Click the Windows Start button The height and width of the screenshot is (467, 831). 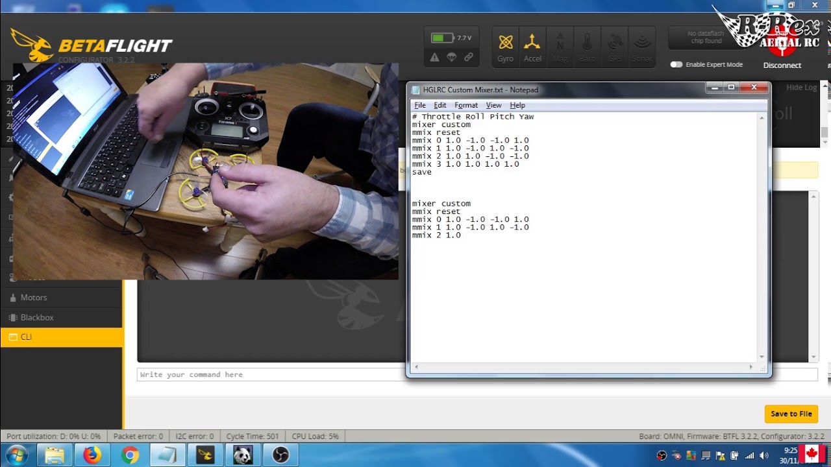[18, 455]
